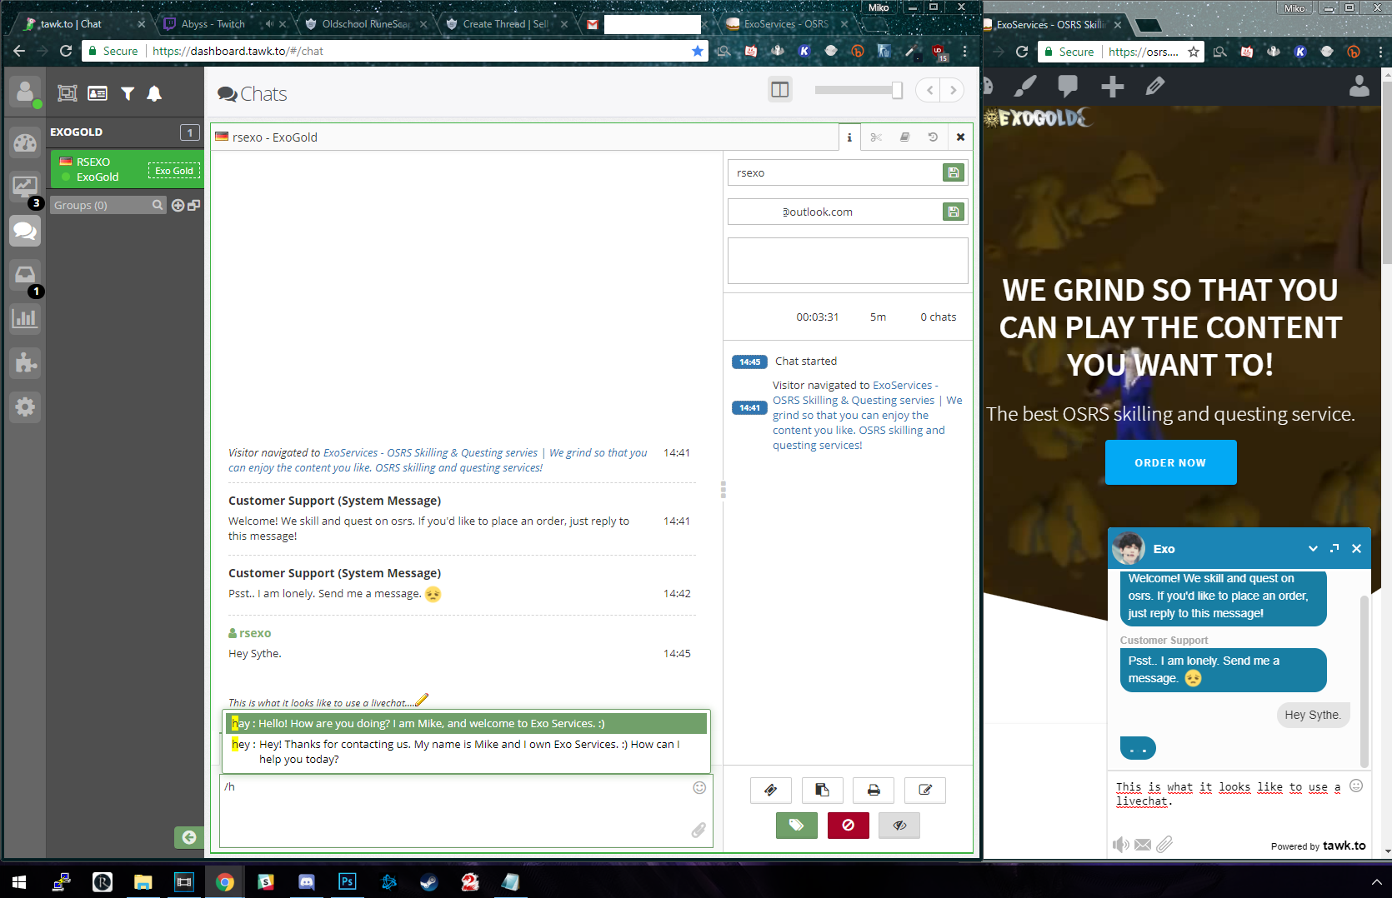1392x898 pixels.
Task: Print the chat transcript
Action: pyautogui.click(x=874, y=790)
